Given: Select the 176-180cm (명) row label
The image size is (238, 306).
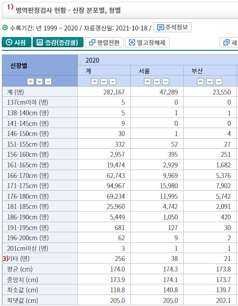Looking at the screenshot, I should click(28, 196).
